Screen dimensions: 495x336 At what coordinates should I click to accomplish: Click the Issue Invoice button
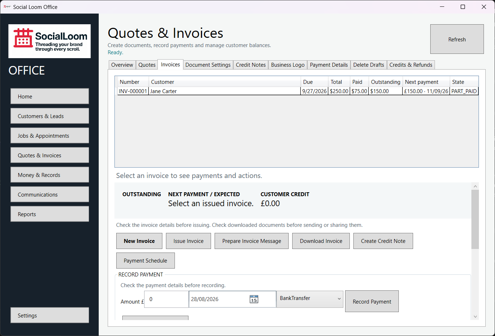[188, 241]
